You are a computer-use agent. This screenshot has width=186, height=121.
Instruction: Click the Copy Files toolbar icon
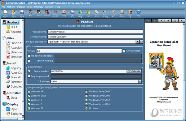pos(72,14)
